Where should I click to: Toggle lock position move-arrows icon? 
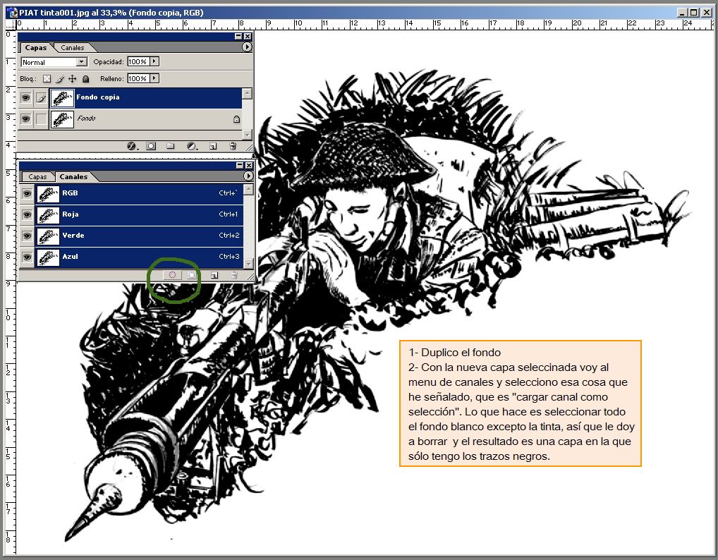[x=73, y=79]
